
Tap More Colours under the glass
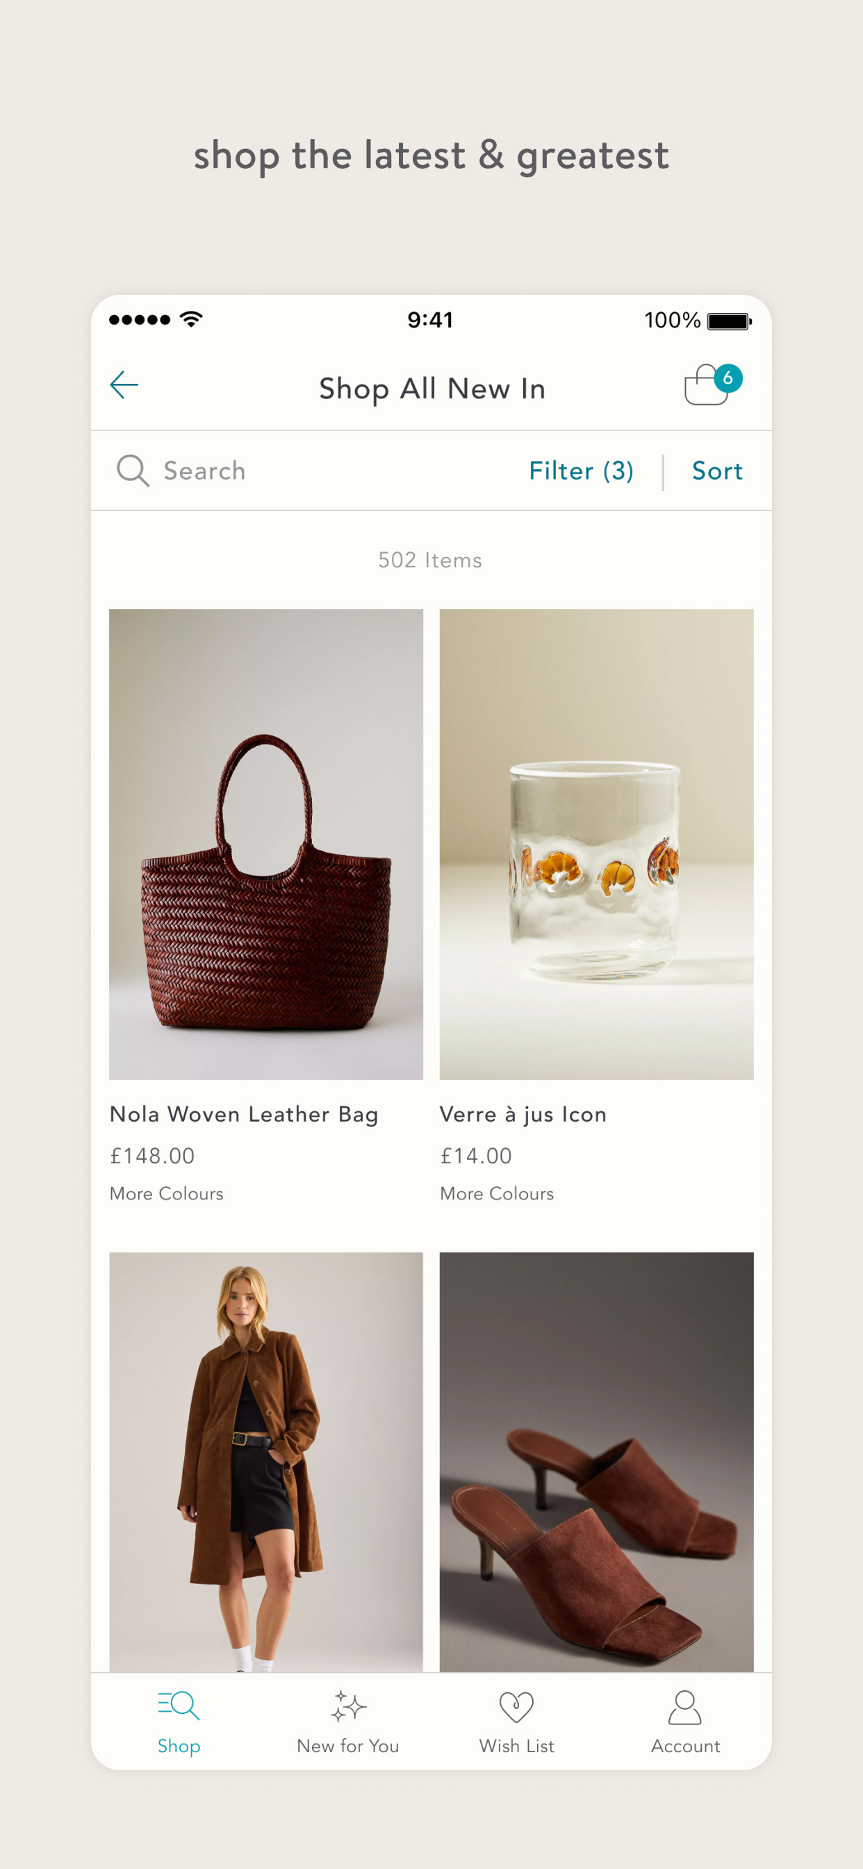(x=497, y=1194)
